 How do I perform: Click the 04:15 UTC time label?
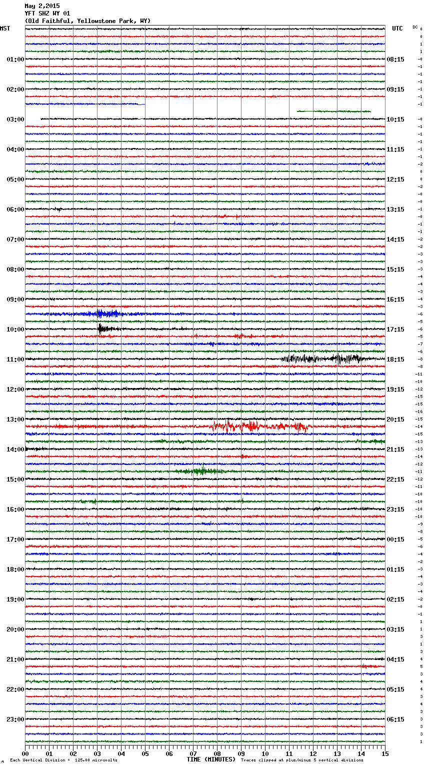pyautogui.click(x=395, y=659)
